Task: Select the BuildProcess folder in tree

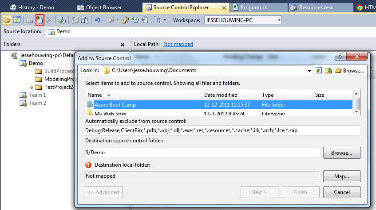Action: [59, 71]
